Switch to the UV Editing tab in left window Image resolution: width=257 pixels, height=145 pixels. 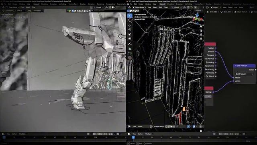tap(63, 4)
